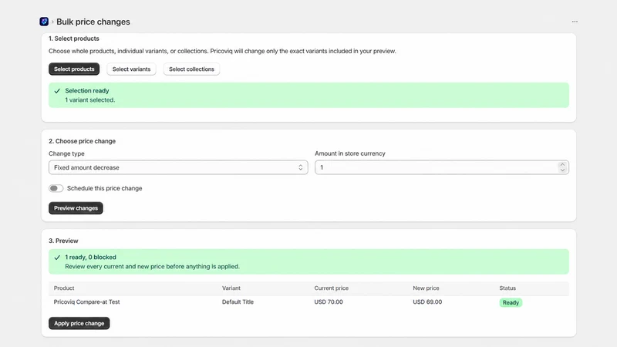Click the USD 69.00 new price
This screenshot has width=617, height=347.
pyautogui.click(x=427, y=302)
